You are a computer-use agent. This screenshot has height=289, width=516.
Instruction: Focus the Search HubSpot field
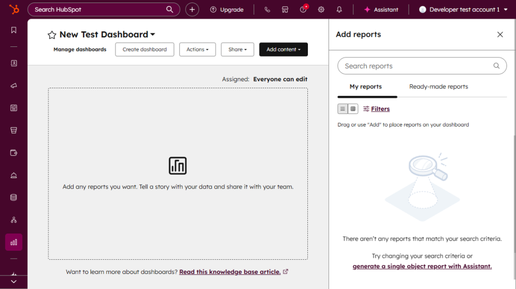point(104,10)
